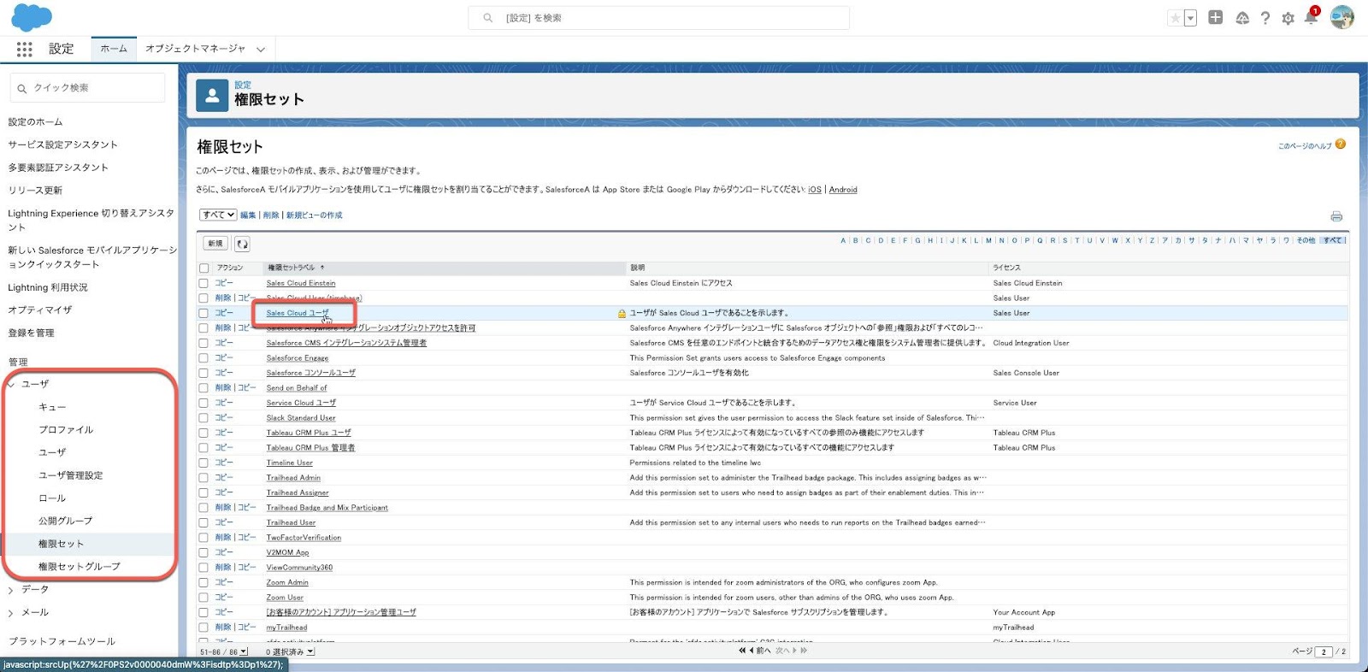
Task: Open リリース更新 in sidebar
Action: tap(35, 191)
